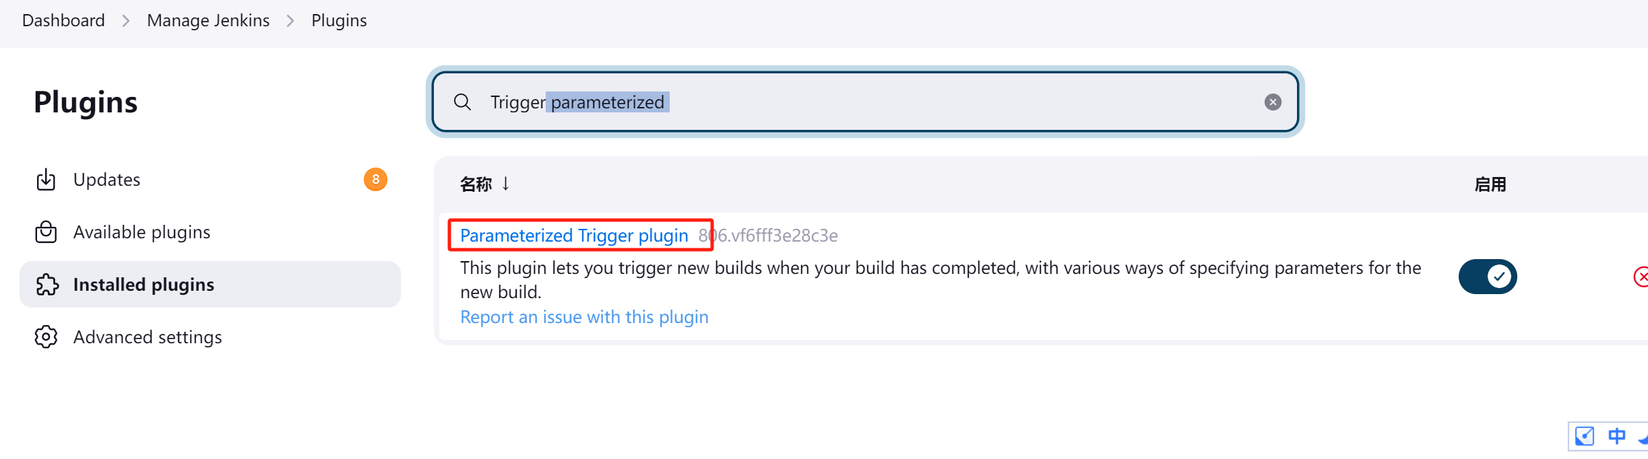Clear the plugin search field
The image size is (1648, 459).
(1272, 102)
